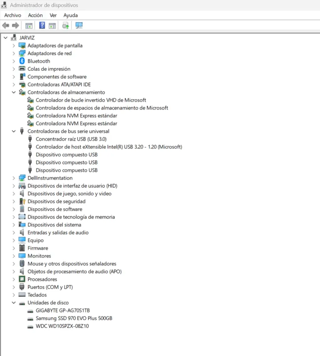Image resolution: width=320 pixels, height=356 pixels.
Task: Expand Dispositivos del sistema
Action: [14, 225]
